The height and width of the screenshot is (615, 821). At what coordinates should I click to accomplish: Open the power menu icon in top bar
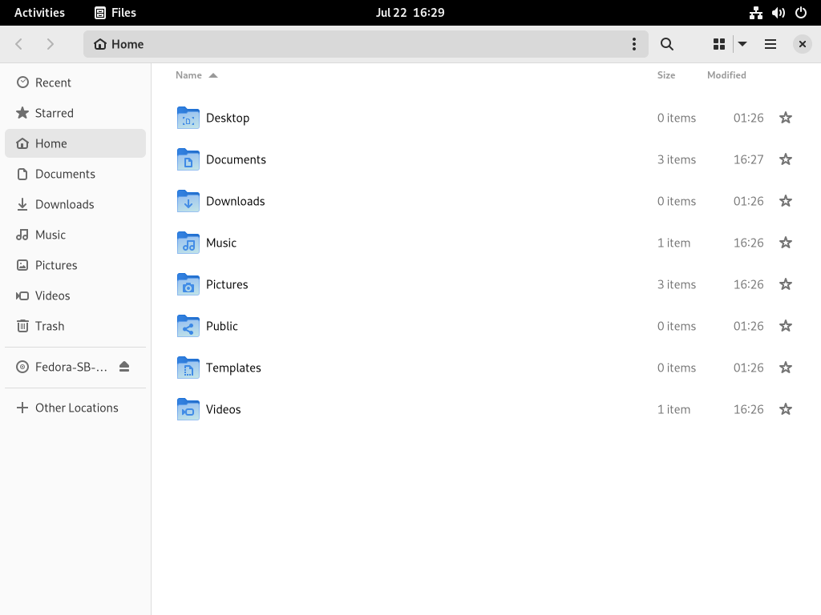(801, 13)
